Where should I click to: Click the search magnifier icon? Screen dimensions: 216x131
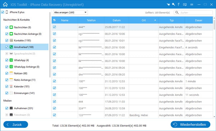click(x=177, y=13)
